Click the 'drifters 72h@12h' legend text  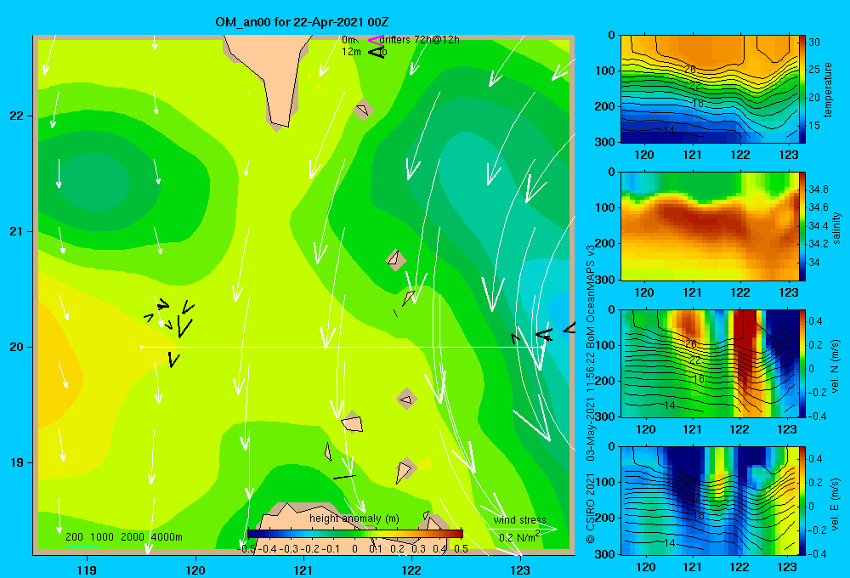coord(420,40)
